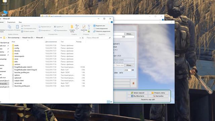Open the New item dropdown icon

tap(77, 26)
